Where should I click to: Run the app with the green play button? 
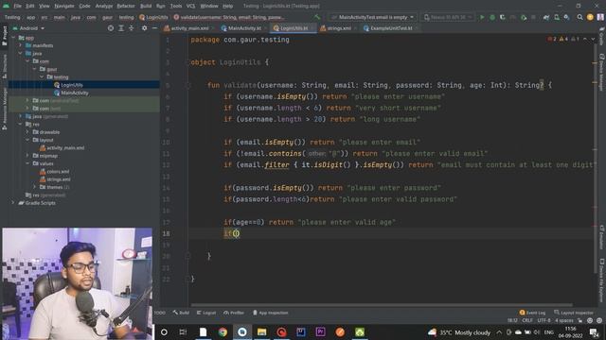click(x=482, y=17)
